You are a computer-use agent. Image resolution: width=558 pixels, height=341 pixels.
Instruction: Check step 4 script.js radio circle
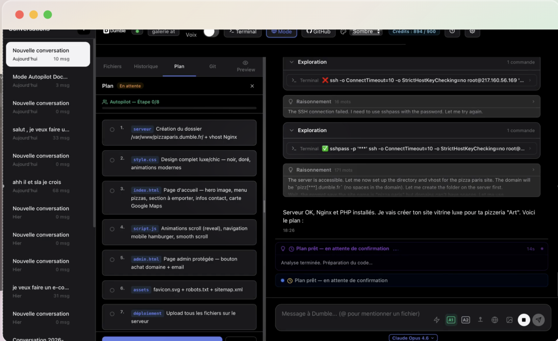click(112, 229)
